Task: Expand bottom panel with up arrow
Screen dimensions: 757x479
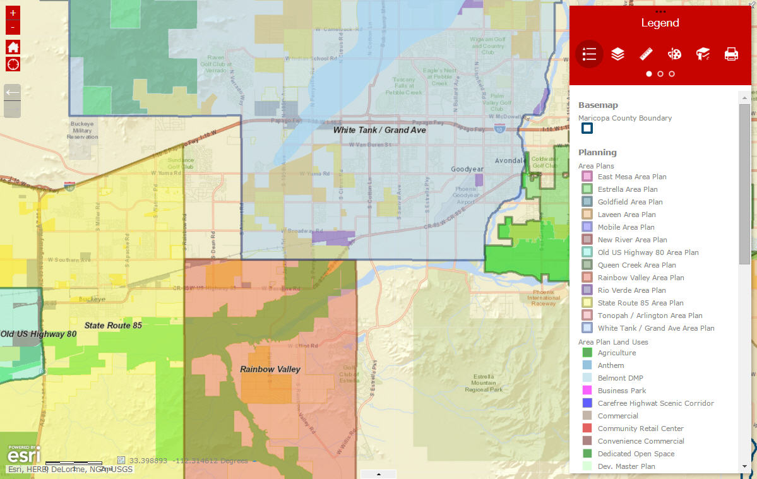Action: coord(379,474)
